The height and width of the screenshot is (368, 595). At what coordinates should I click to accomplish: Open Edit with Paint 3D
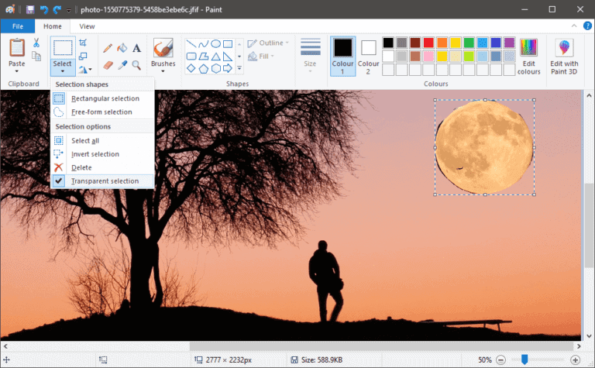[564, 56]
